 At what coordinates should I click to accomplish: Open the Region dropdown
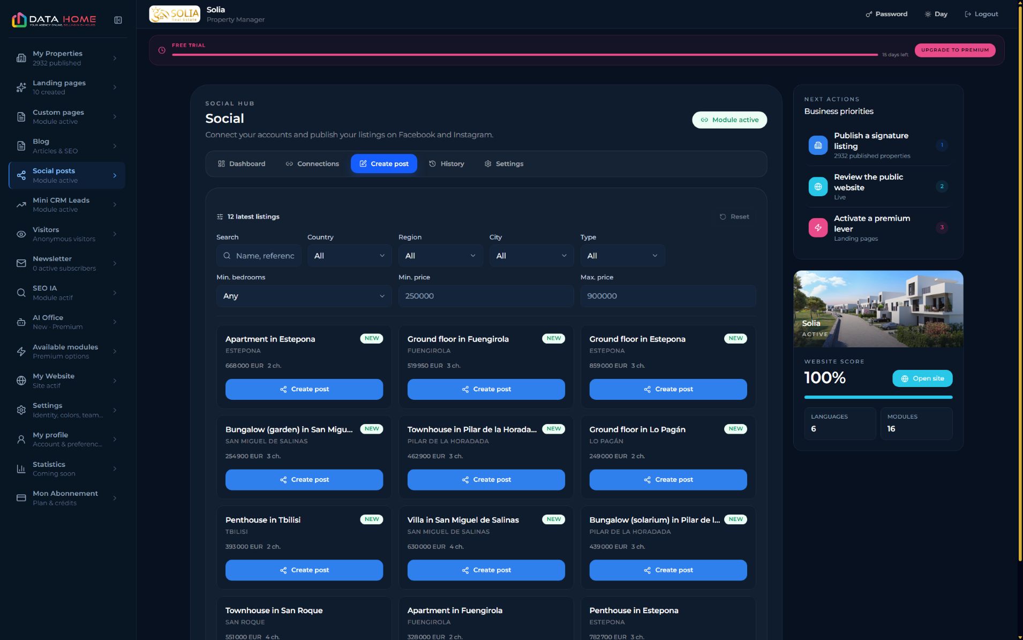[440, 256]
